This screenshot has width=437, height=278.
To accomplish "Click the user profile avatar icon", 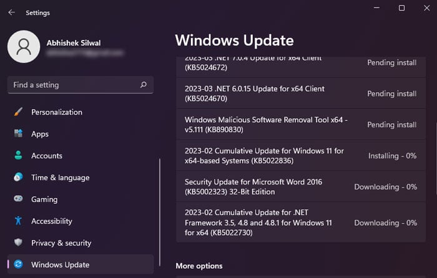I will (24, 47).
